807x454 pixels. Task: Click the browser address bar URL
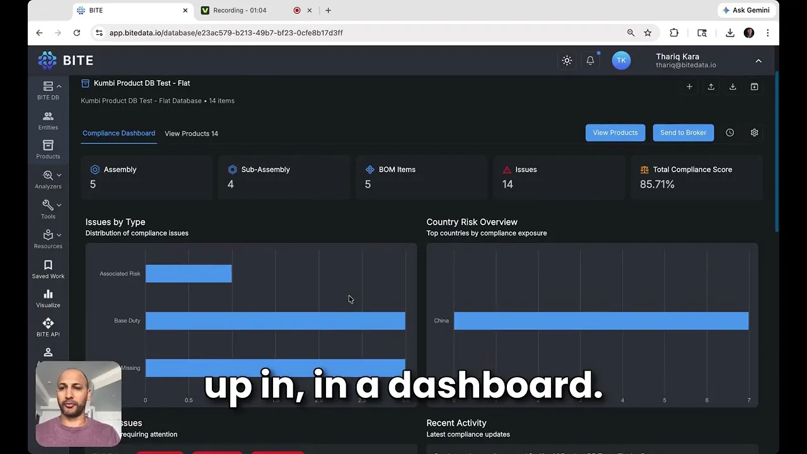click(226, 33)
